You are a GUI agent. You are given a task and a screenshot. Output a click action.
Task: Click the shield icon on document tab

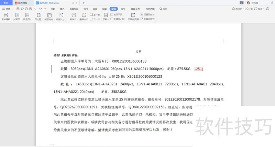(x=73, y=3)
